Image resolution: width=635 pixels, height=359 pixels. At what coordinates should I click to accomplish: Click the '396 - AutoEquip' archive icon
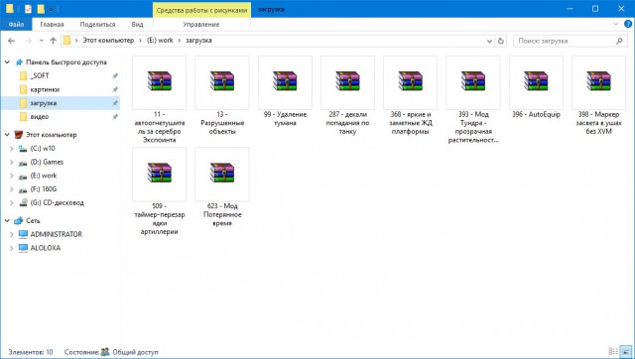point(536,82)
